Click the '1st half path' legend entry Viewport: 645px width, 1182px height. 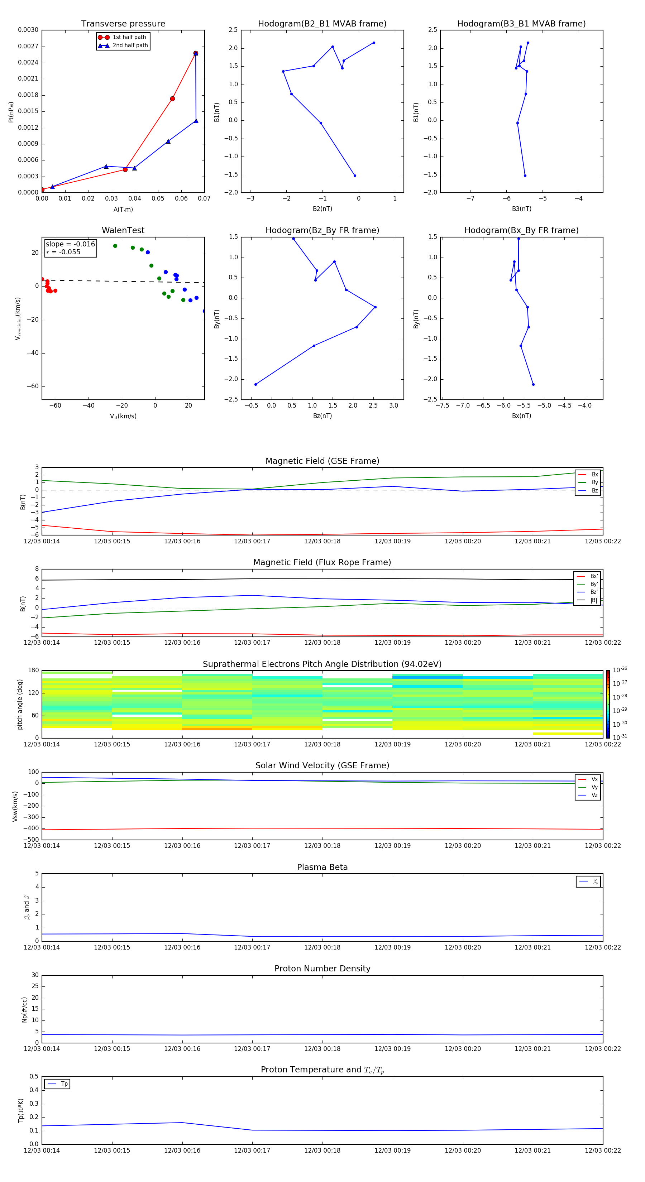click(123, 37)
